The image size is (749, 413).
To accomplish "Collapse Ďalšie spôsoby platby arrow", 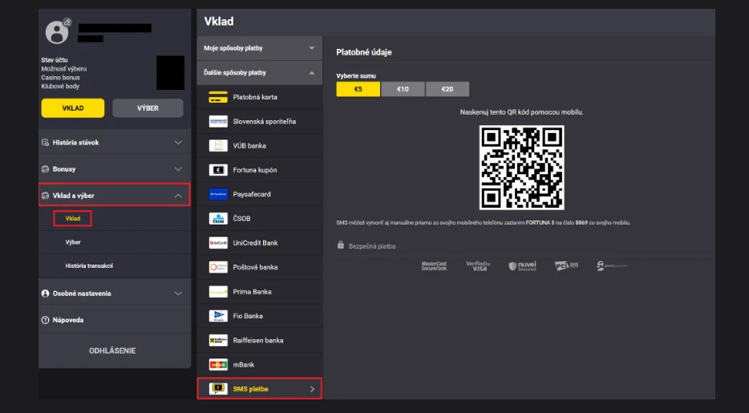I will [x=312, y=73].
